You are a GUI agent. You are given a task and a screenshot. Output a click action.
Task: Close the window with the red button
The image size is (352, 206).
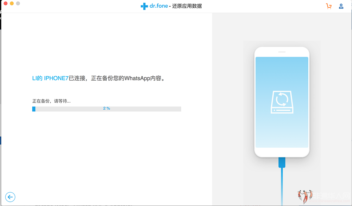pos(6,4)
